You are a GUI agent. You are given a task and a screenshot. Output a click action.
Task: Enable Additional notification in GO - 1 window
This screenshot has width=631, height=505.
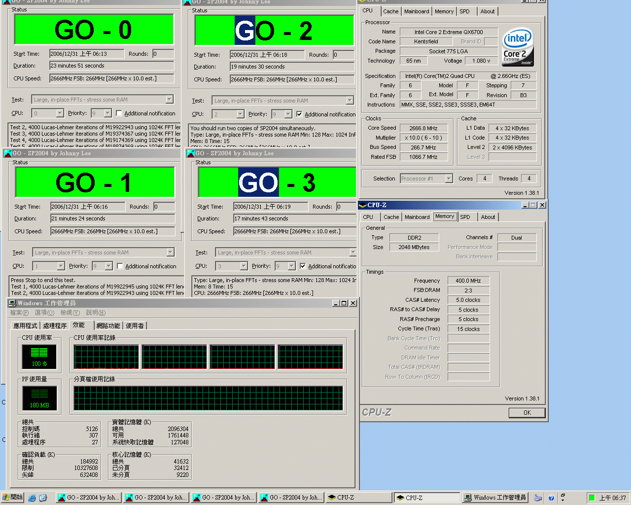120,266
